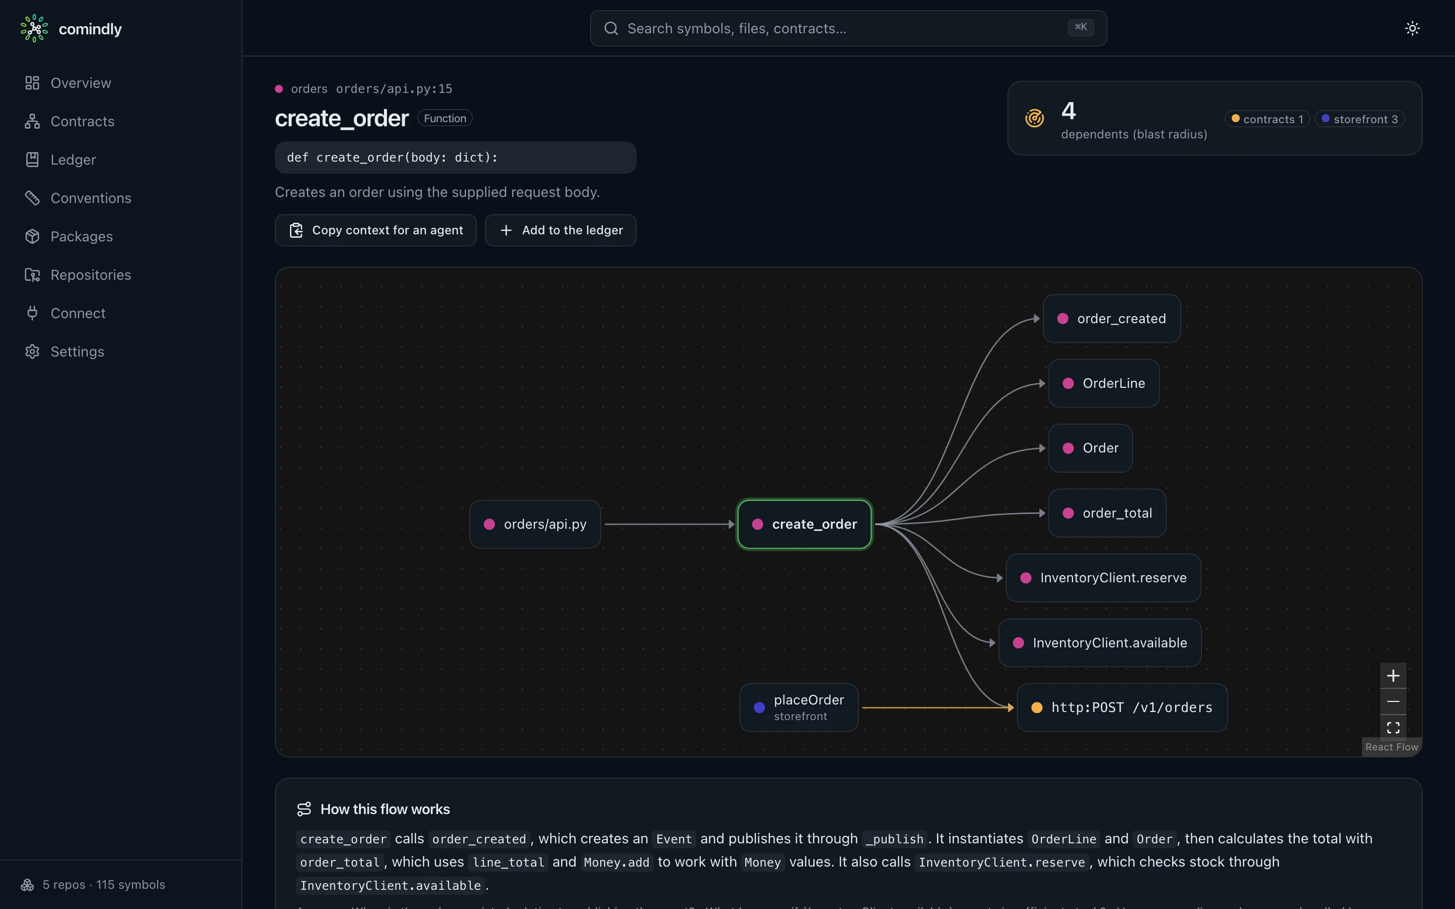Click the comindly logo icon

(34, 28)
